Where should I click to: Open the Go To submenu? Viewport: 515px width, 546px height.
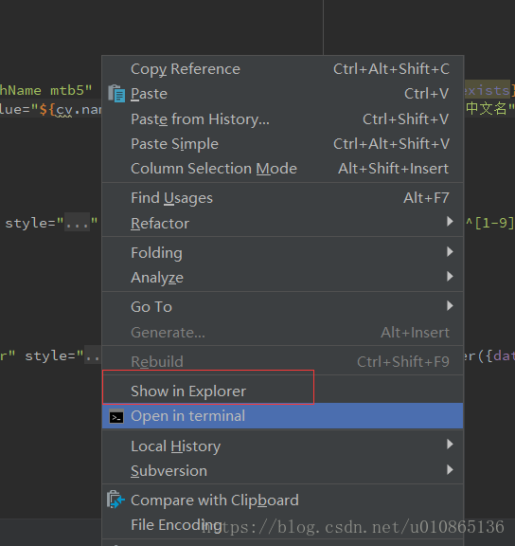tap(282, 307)
